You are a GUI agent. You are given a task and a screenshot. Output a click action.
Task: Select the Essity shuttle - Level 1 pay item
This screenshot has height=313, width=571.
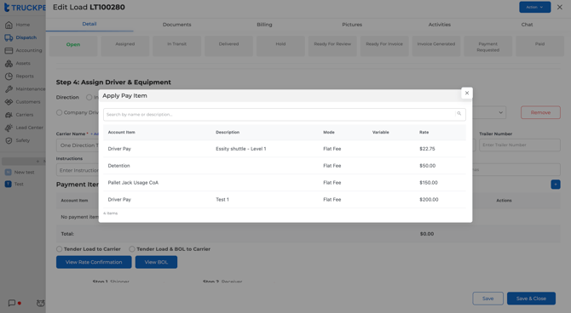285,149
